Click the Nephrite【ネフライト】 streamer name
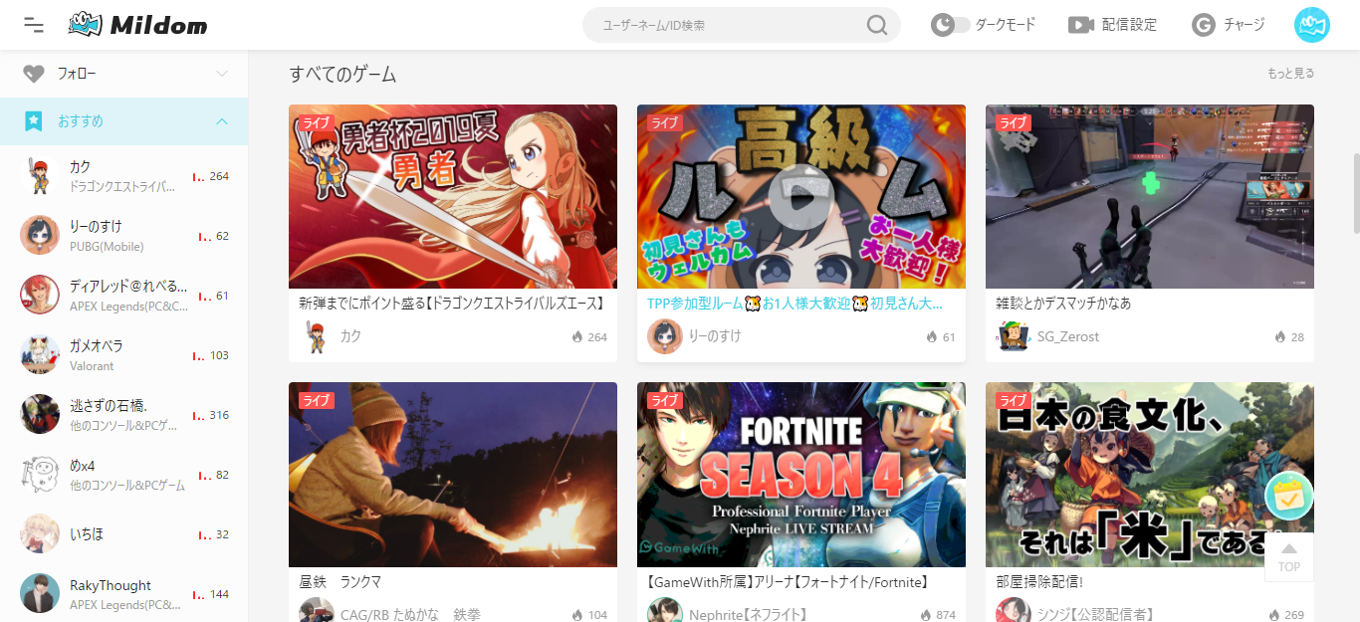1360x622 pixels. pyautogui.click(x=748, y=615)
